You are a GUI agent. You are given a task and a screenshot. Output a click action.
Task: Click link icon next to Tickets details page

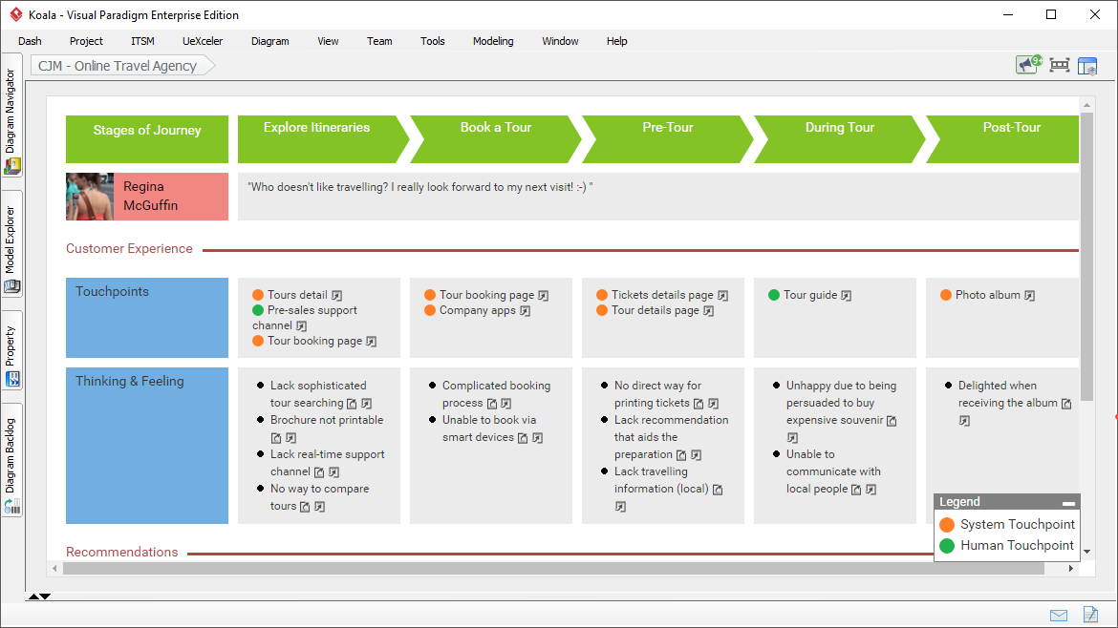point(723,296)
